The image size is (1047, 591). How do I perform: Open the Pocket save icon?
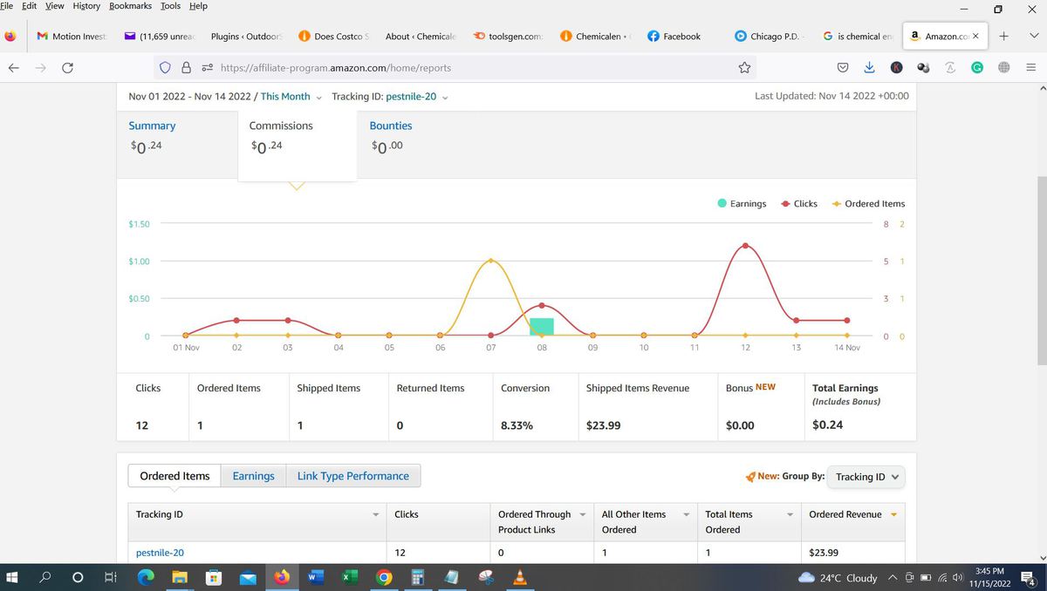click(x=843, y=67)
